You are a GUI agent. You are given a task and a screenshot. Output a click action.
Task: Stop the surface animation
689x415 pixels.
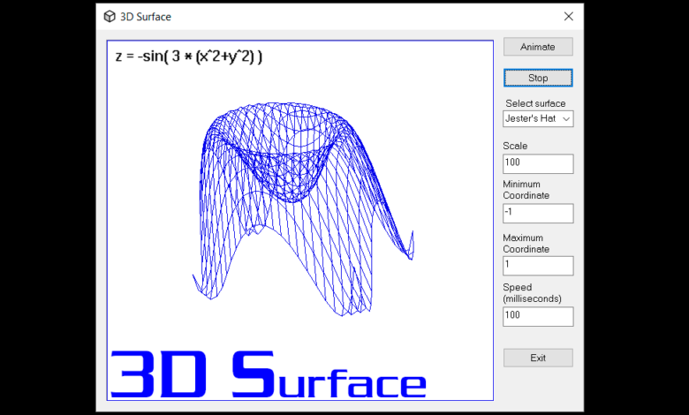click(538, 78)
